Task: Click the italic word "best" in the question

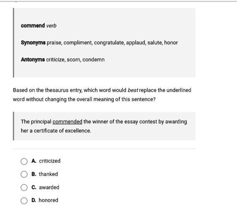Action: (133, 90)
